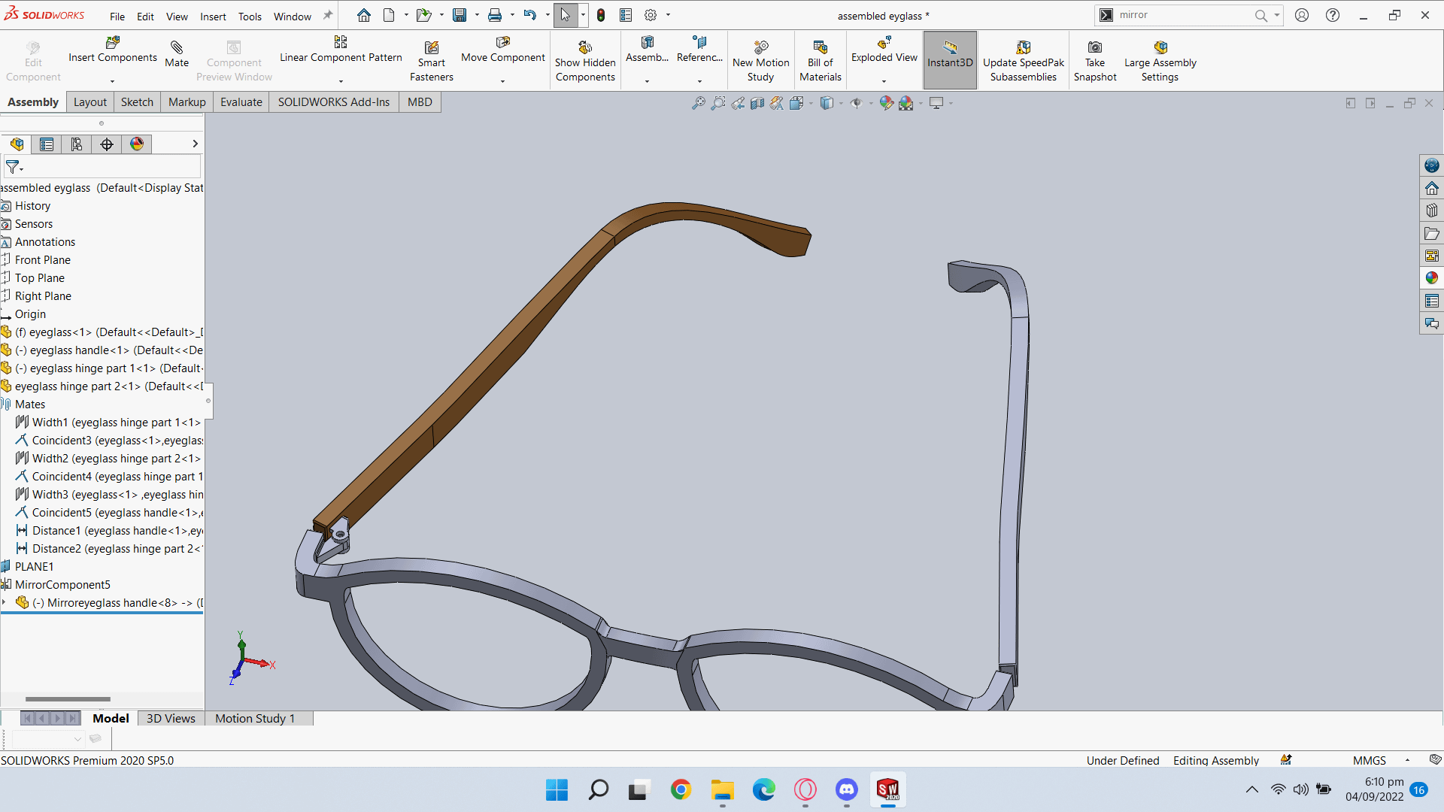Select the Move Component tool
This screenshot has width=1444, height=812.
[x=502, y=50]
